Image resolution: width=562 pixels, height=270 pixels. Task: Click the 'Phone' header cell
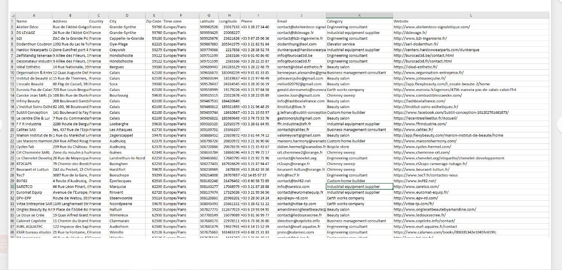pos(258,21)
